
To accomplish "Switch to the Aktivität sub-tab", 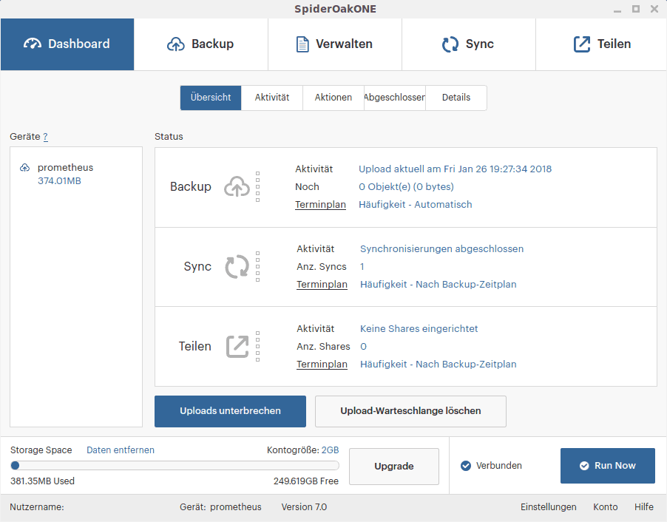I will point(272,98).
